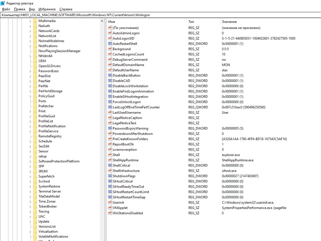Click the sihost.exe value data
The image size is (321, 241).
click(229, 171)
